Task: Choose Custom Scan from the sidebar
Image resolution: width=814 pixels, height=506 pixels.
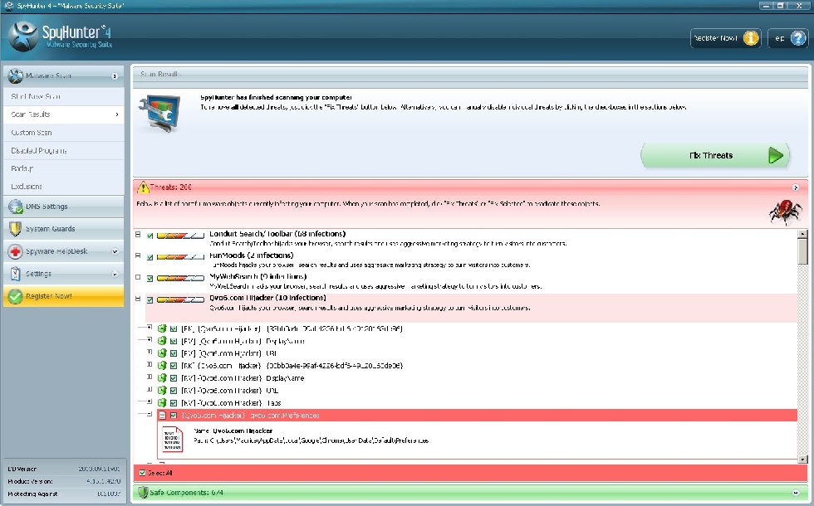Action: pos(64,133)
